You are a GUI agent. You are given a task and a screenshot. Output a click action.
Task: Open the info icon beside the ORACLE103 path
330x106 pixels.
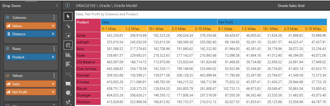point(68,5)
